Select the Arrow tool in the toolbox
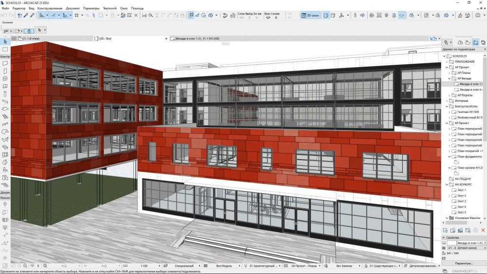The height and width of the screenshot is (274, 487). click(x=5, y=41)
